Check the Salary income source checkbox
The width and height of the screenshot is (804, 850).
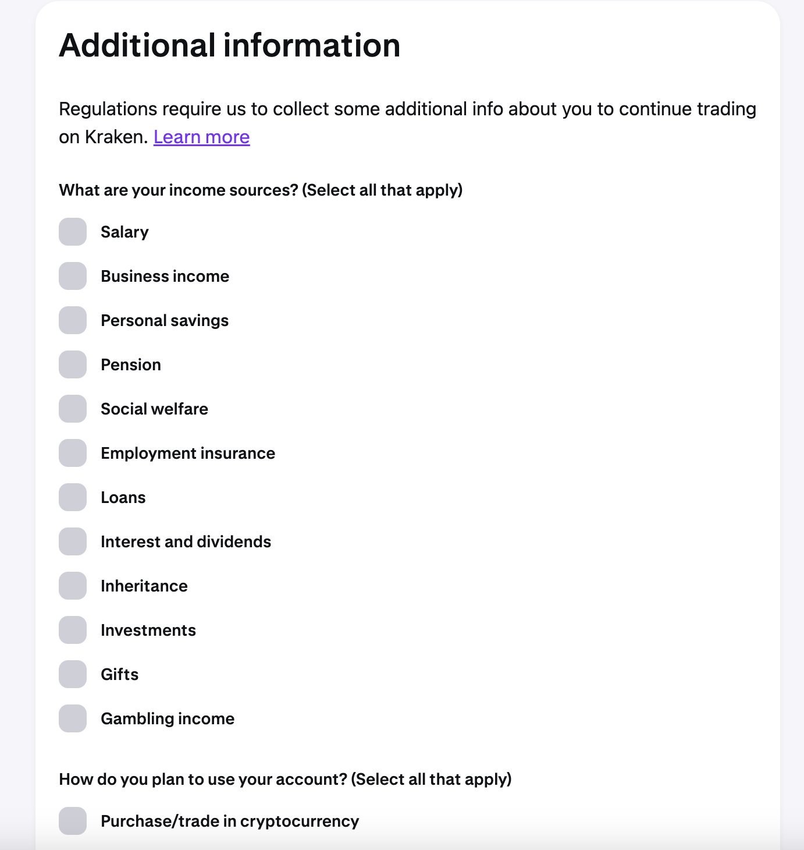pyautogui.click(x=72, y=232)
